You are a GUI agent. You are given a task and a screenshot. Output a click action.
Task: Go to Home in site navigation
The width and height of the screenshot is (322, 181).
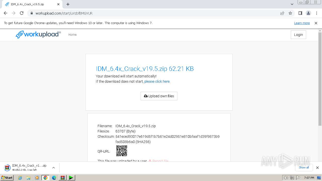(72, 35)
